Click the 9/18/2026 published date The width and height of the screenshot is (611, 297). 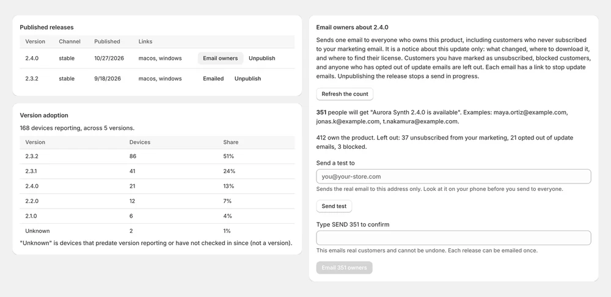[x=107, y=79]
